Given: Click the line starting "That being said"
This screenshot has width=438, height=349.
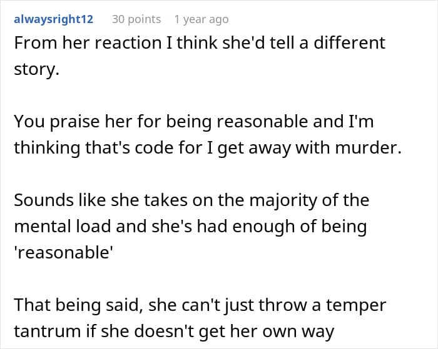Looking at the screenshot, I should (199, 305).
